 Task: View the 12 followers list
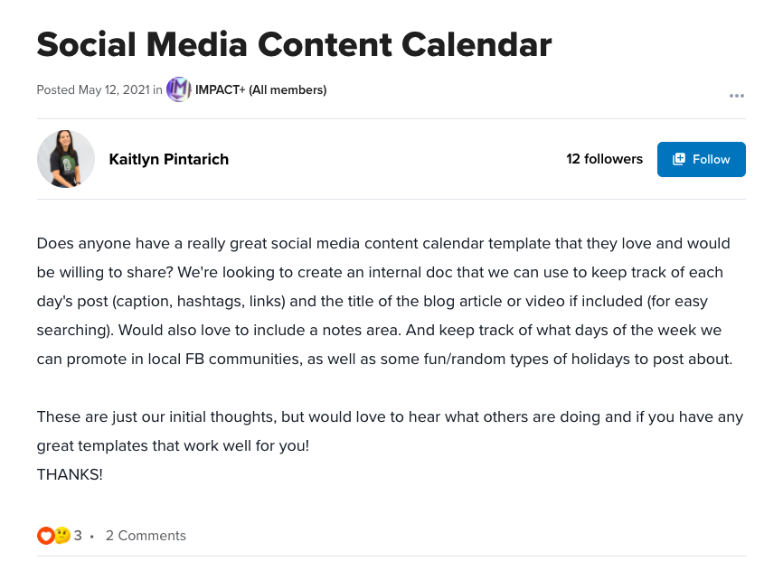click(604, 159)
